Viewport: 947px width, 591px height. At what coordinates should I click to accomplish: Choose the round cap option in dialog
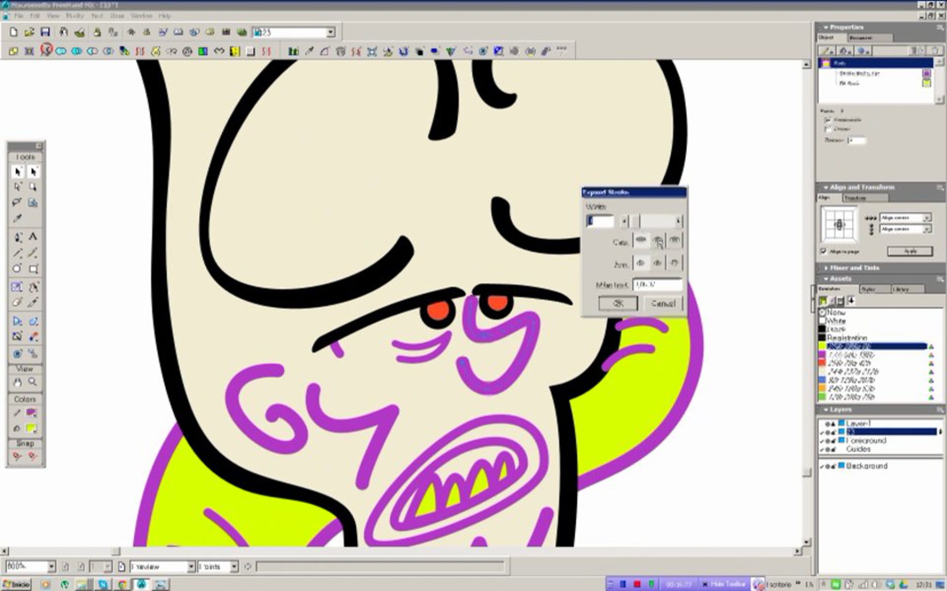pyautogui.click(x=658, y=240)
